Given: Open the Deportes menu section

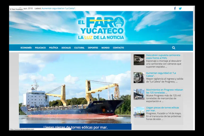Looking at the screenshot, I should pos(93,48).
